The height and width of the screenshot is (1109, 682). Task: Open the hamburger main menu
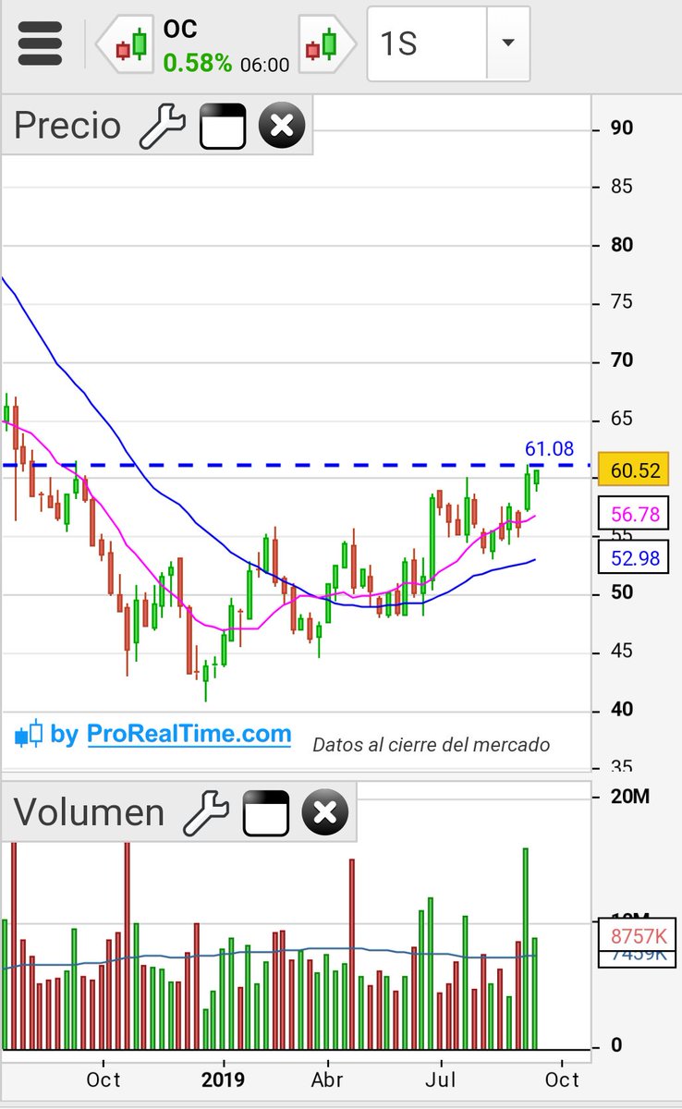point(40,43)
